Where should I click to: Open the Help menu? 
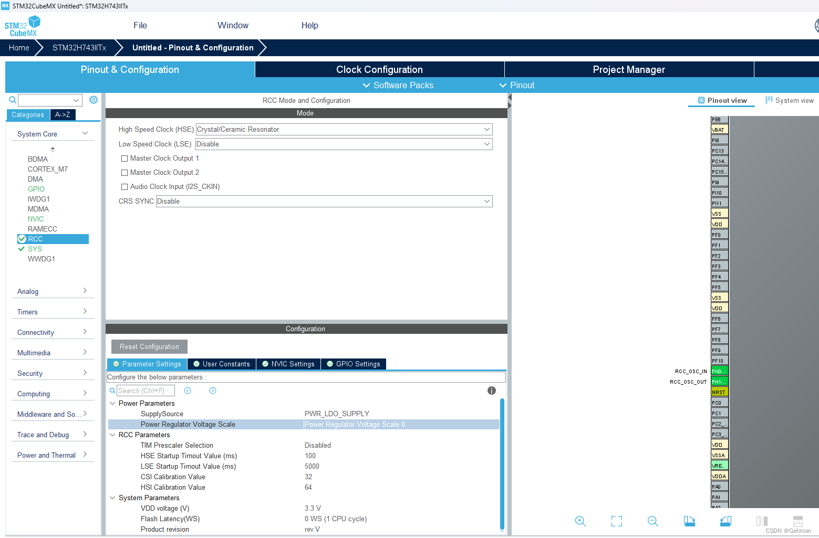coord(309,25)
